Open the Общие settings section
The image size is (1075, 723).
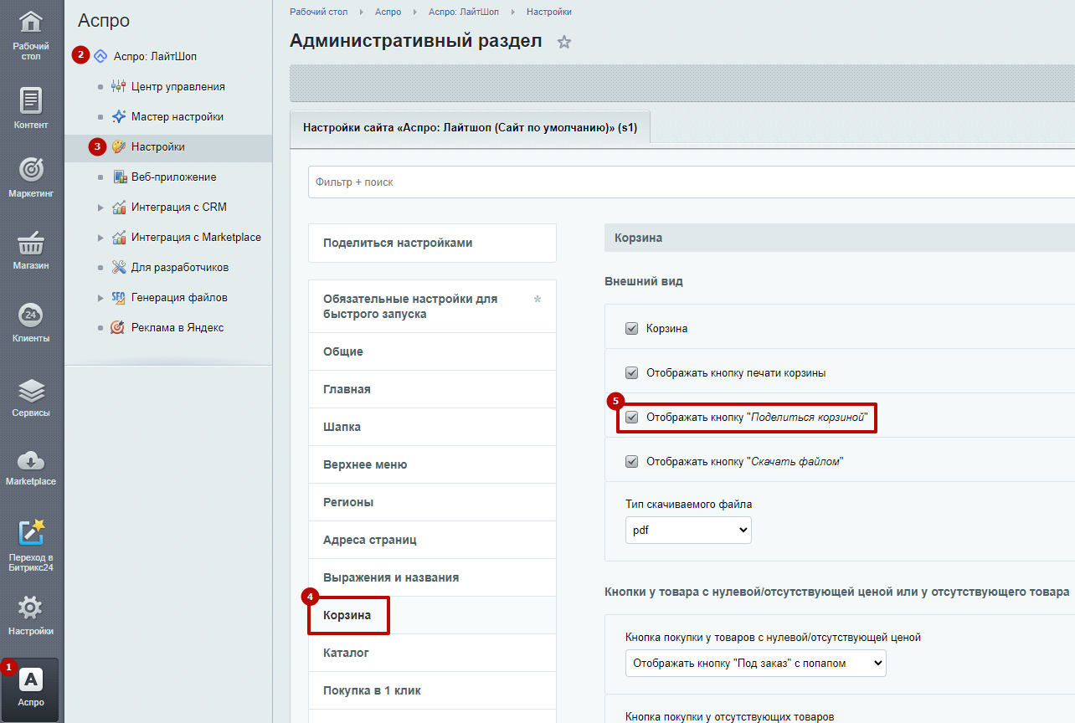432,351
